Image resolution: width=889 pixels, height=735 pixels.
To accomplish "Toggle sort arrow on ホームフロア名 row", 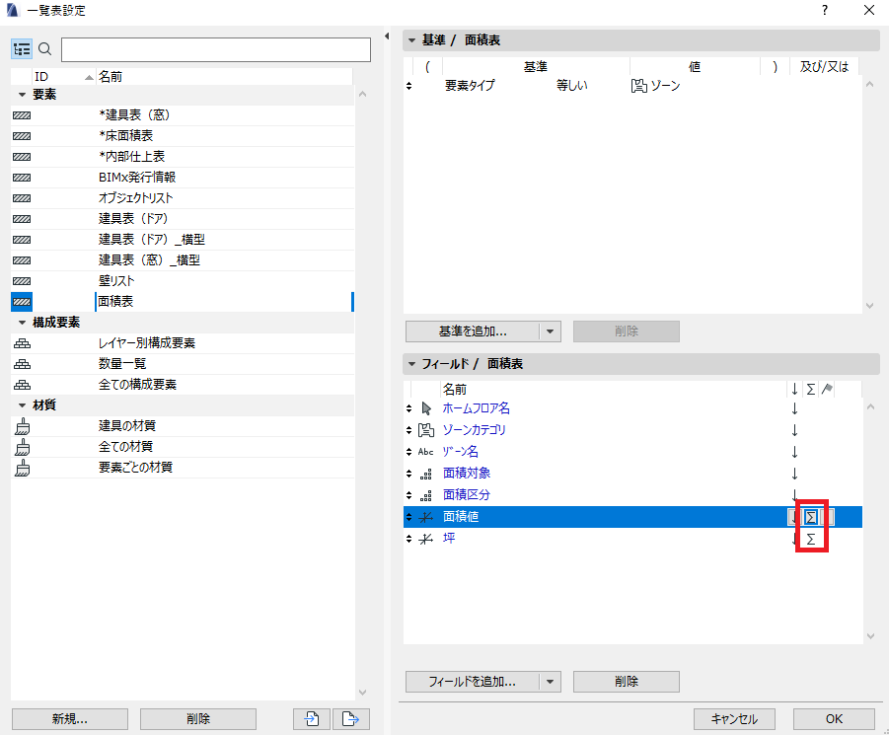I will click(x=794, y=408).
